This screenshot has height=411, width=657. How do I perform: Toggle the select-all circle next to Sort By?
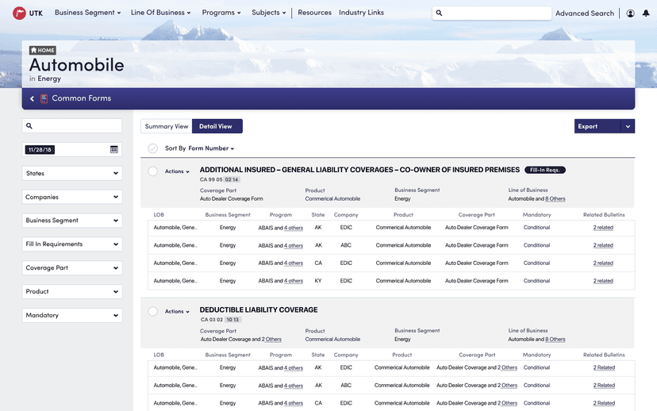153,148
